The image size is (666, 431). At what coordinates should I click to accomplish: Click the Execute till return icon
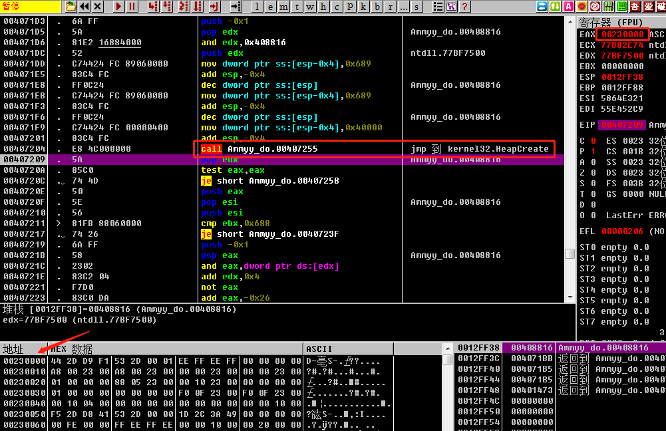[214, 7]
